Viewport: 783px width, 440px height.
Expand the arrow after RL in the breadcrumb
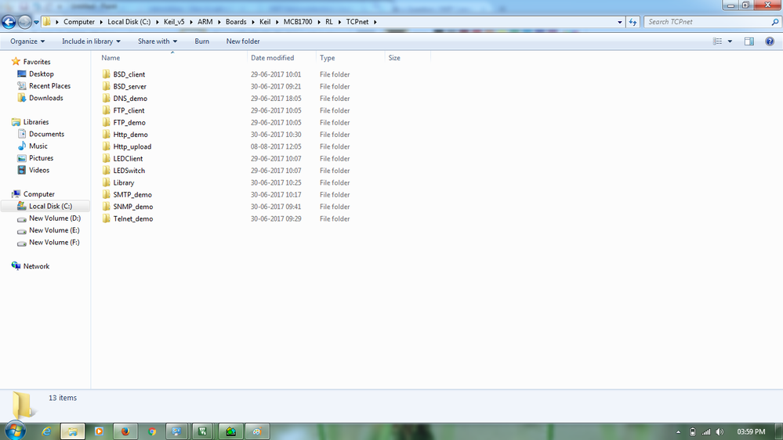click(x=339, y=22)
